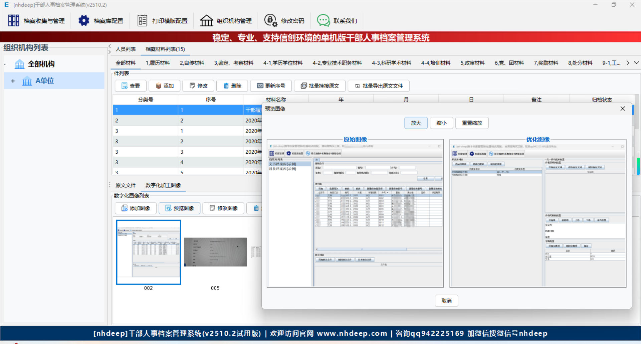
Task: Switch to the 原文文件 tab
Action: pyautogui.click(x=126, y=185)
